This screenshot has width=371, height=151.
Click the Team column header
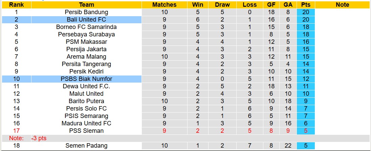86,5
